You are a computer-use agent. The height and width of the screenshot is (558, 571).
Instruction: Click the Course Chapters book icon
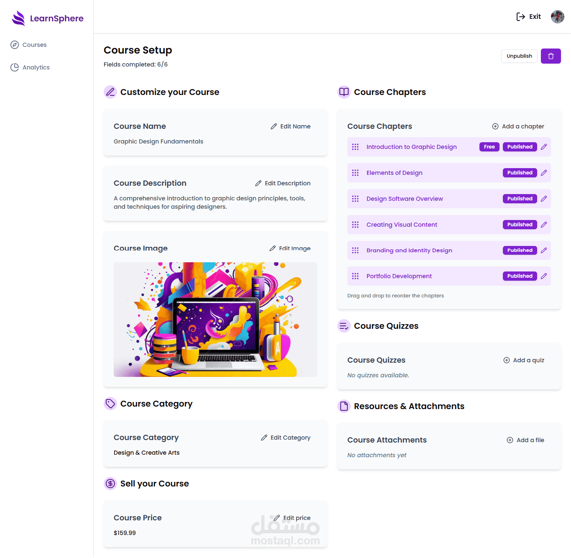click(x=344, y=92)
